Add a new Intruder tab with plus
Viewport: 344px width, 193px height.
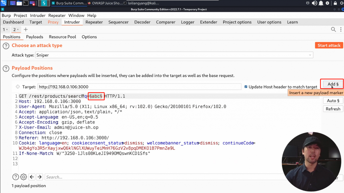coord(26,30)
